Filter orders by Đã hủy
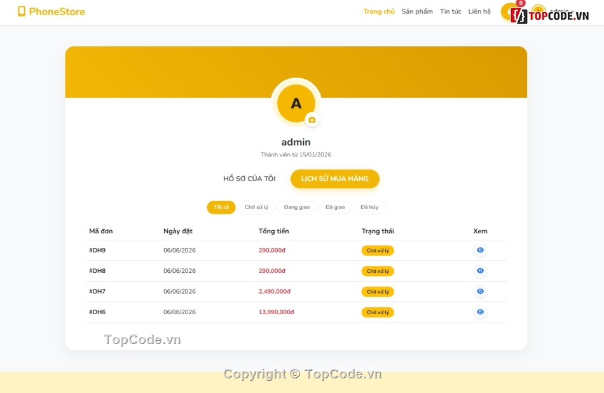Image resolution: width=604 pixels, height=393 pixels. coord(369,207)
